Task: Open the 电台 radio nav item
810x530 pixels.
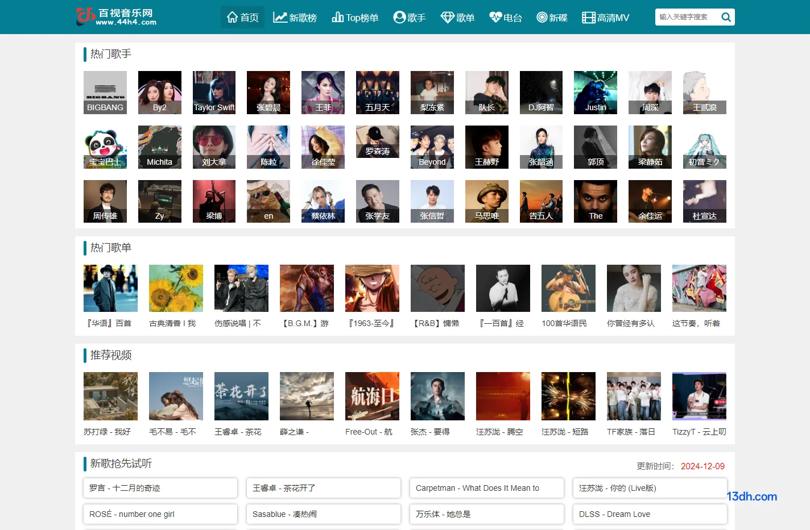Action: 506,18
